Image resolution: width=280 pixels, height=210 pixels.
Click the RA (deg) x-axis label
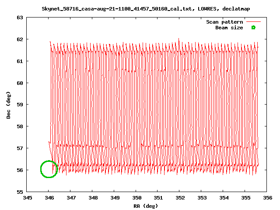click(146, 206)
